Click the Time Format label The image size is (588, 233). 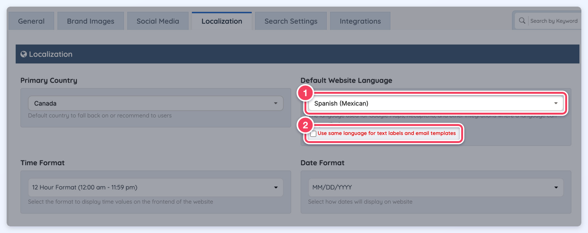point(43,163)
